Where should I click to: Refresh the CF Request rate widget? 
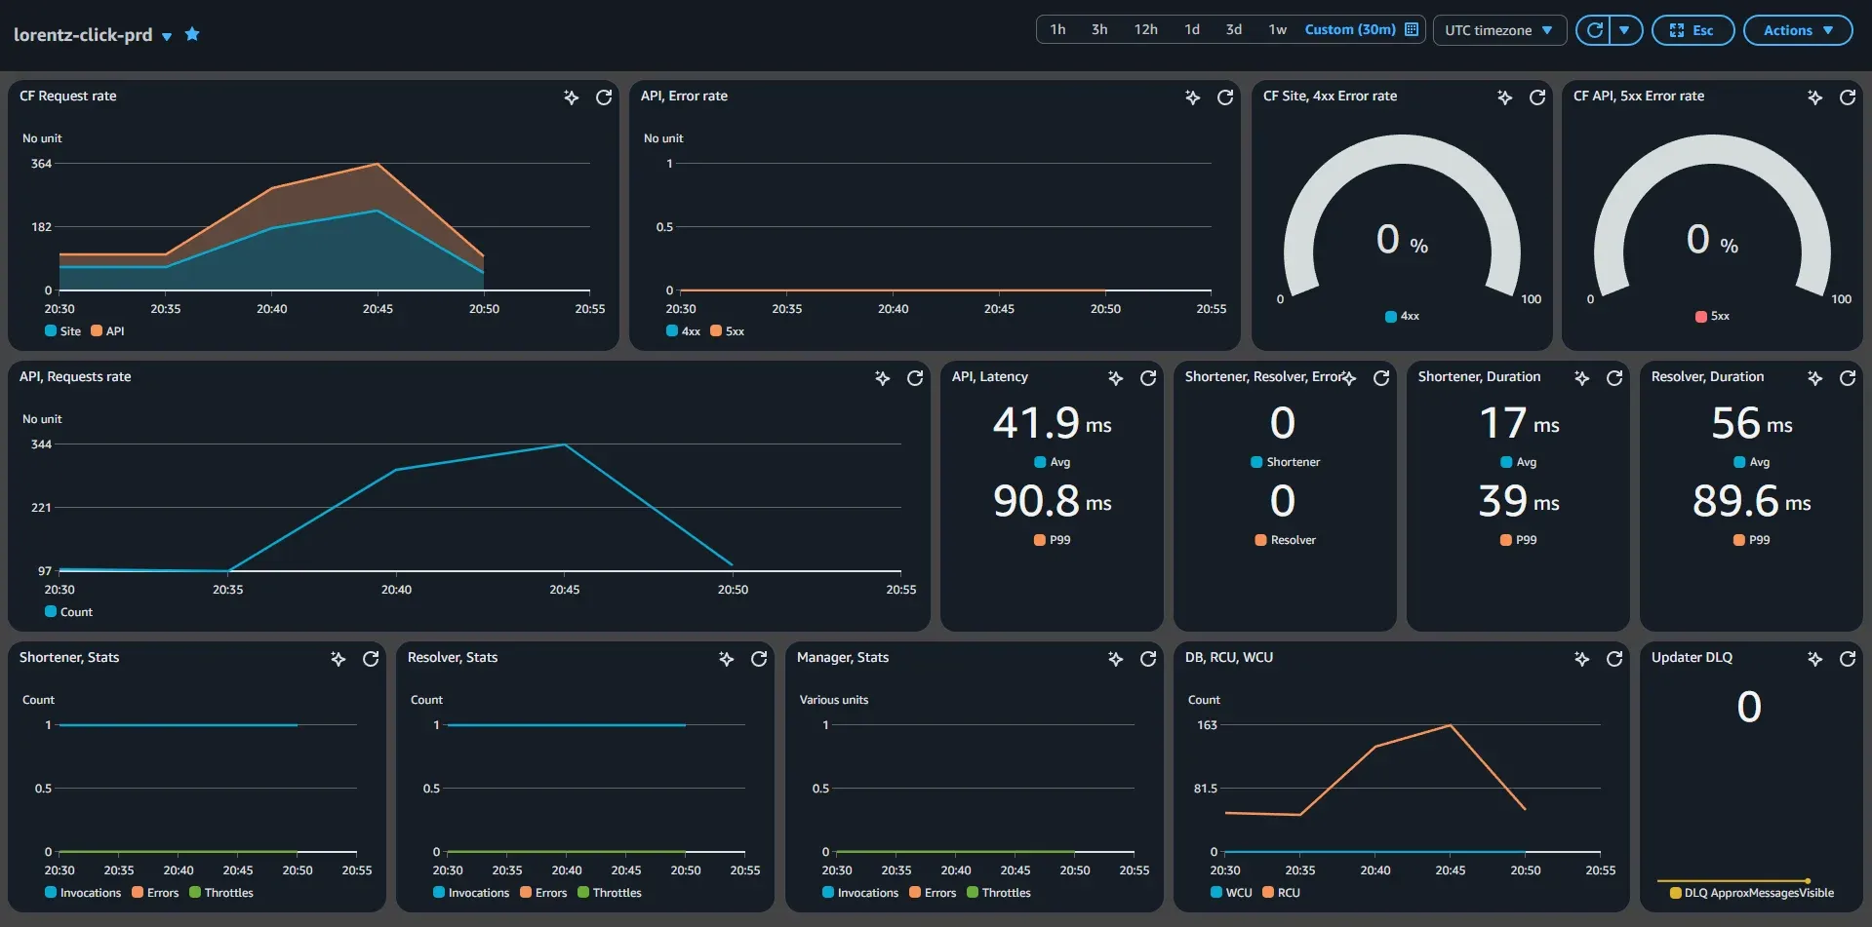click(x=604, y=97)
